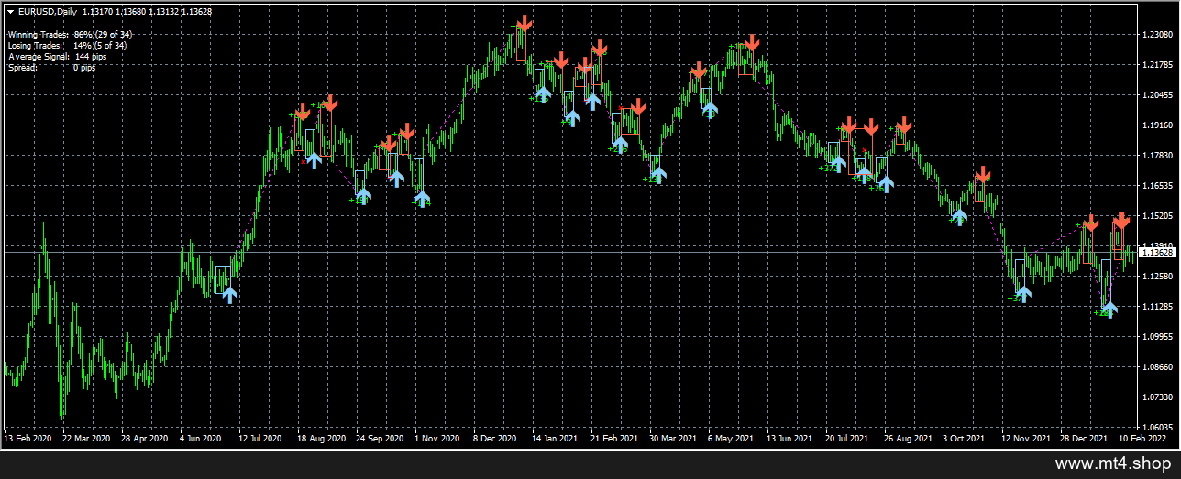Screen dimensions: 1181x479
Task: Click price scale label 1.12580
Action: [x=1157, y=277]
